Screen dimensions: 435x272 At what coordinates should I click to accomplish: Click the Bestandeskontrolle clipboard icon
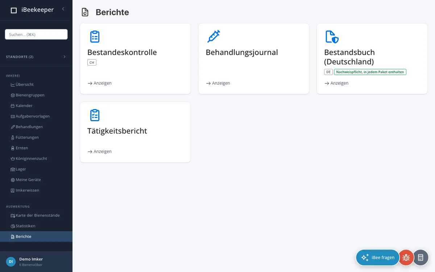click(95, 37)
